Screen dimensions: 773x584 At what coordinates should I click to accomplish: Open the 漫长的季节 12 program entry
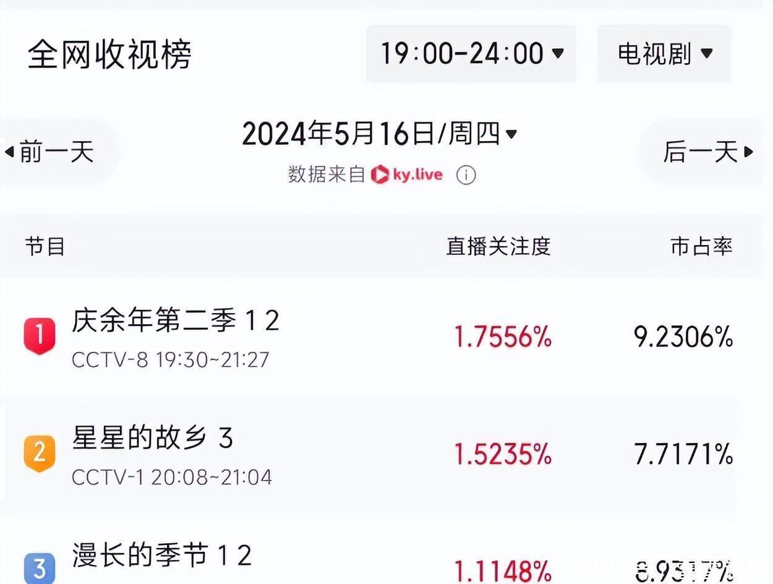pyautogui.click(x=162, y=555)
